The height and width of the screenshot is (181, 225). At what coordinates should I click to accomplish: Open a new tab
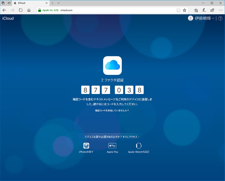pos(53,3)
